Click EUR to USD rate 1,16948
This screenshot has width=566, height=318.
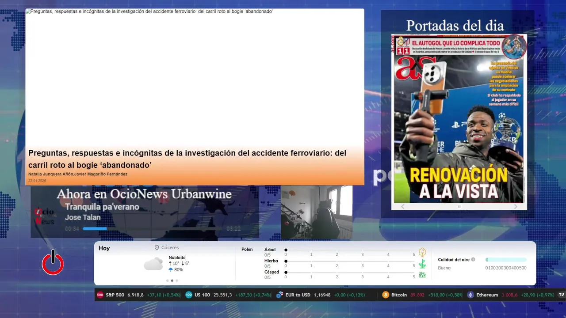click(321, 295)
